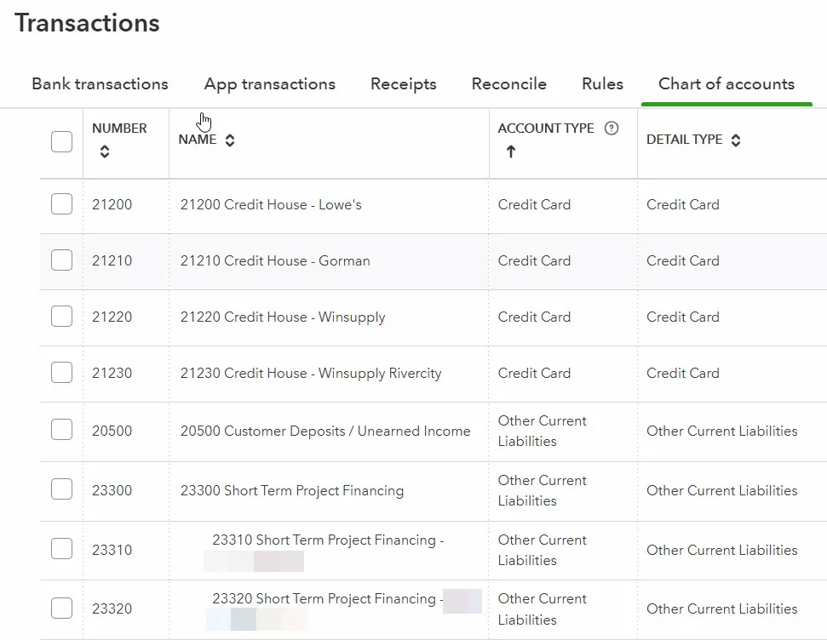
Task: Sort by Number column sort arrows
Action: coord(105,151)
